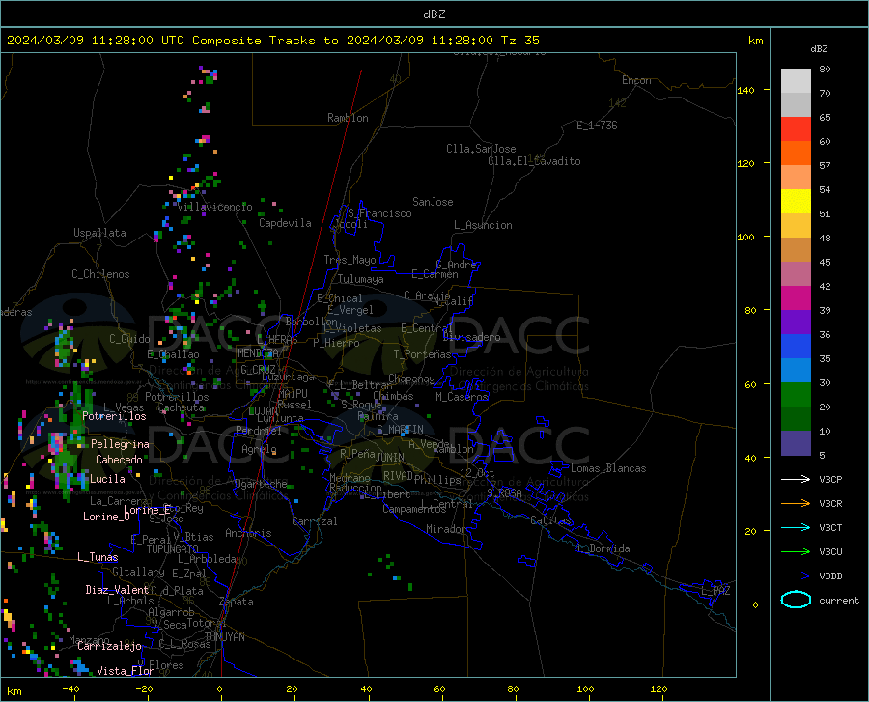This screenshot has height=702, width=869.
Task: Click the TUNUYAN city label
Action: [x=224, y=637]
